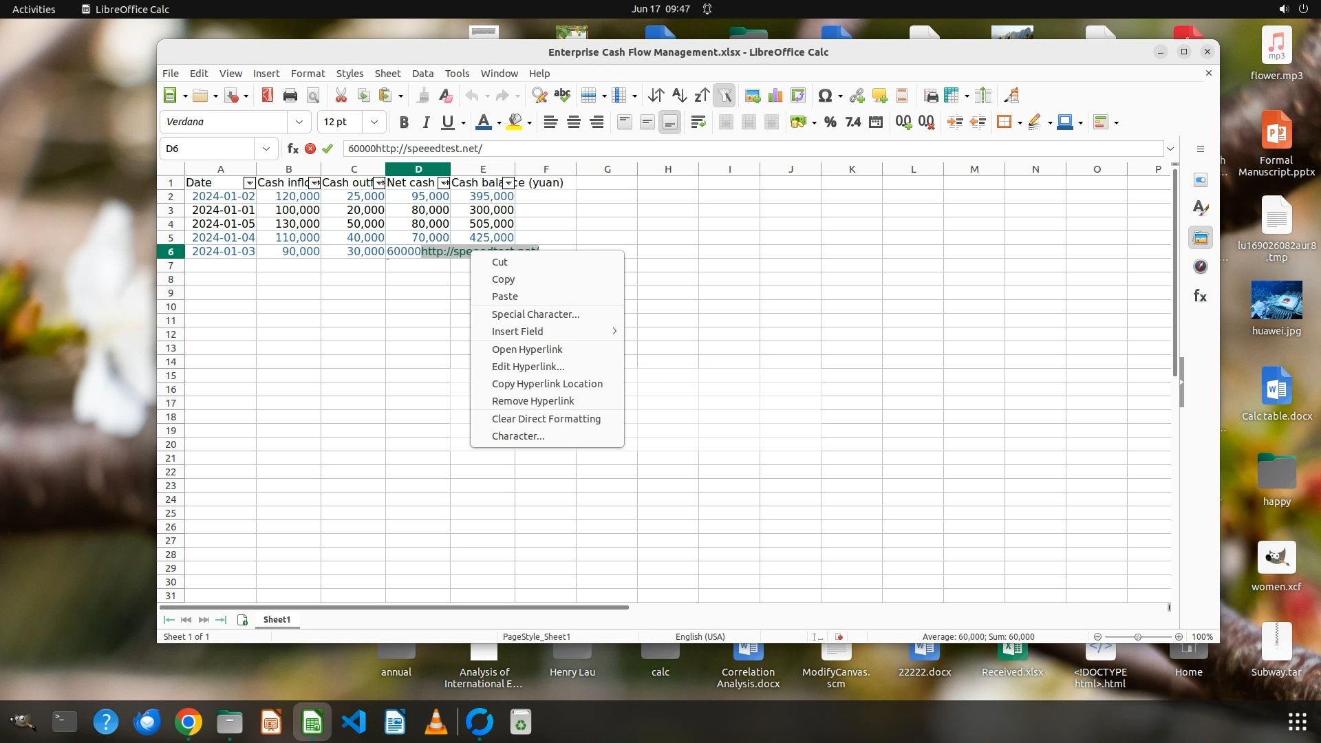This screenshot has width=1321, height=743.
Task: Click the green Accept formula checkmark
Action: [327, 149]
